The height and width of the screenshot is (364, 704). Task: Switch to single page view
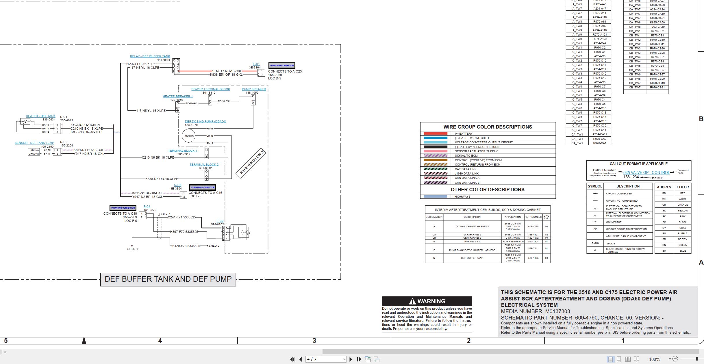pos(610,359)
